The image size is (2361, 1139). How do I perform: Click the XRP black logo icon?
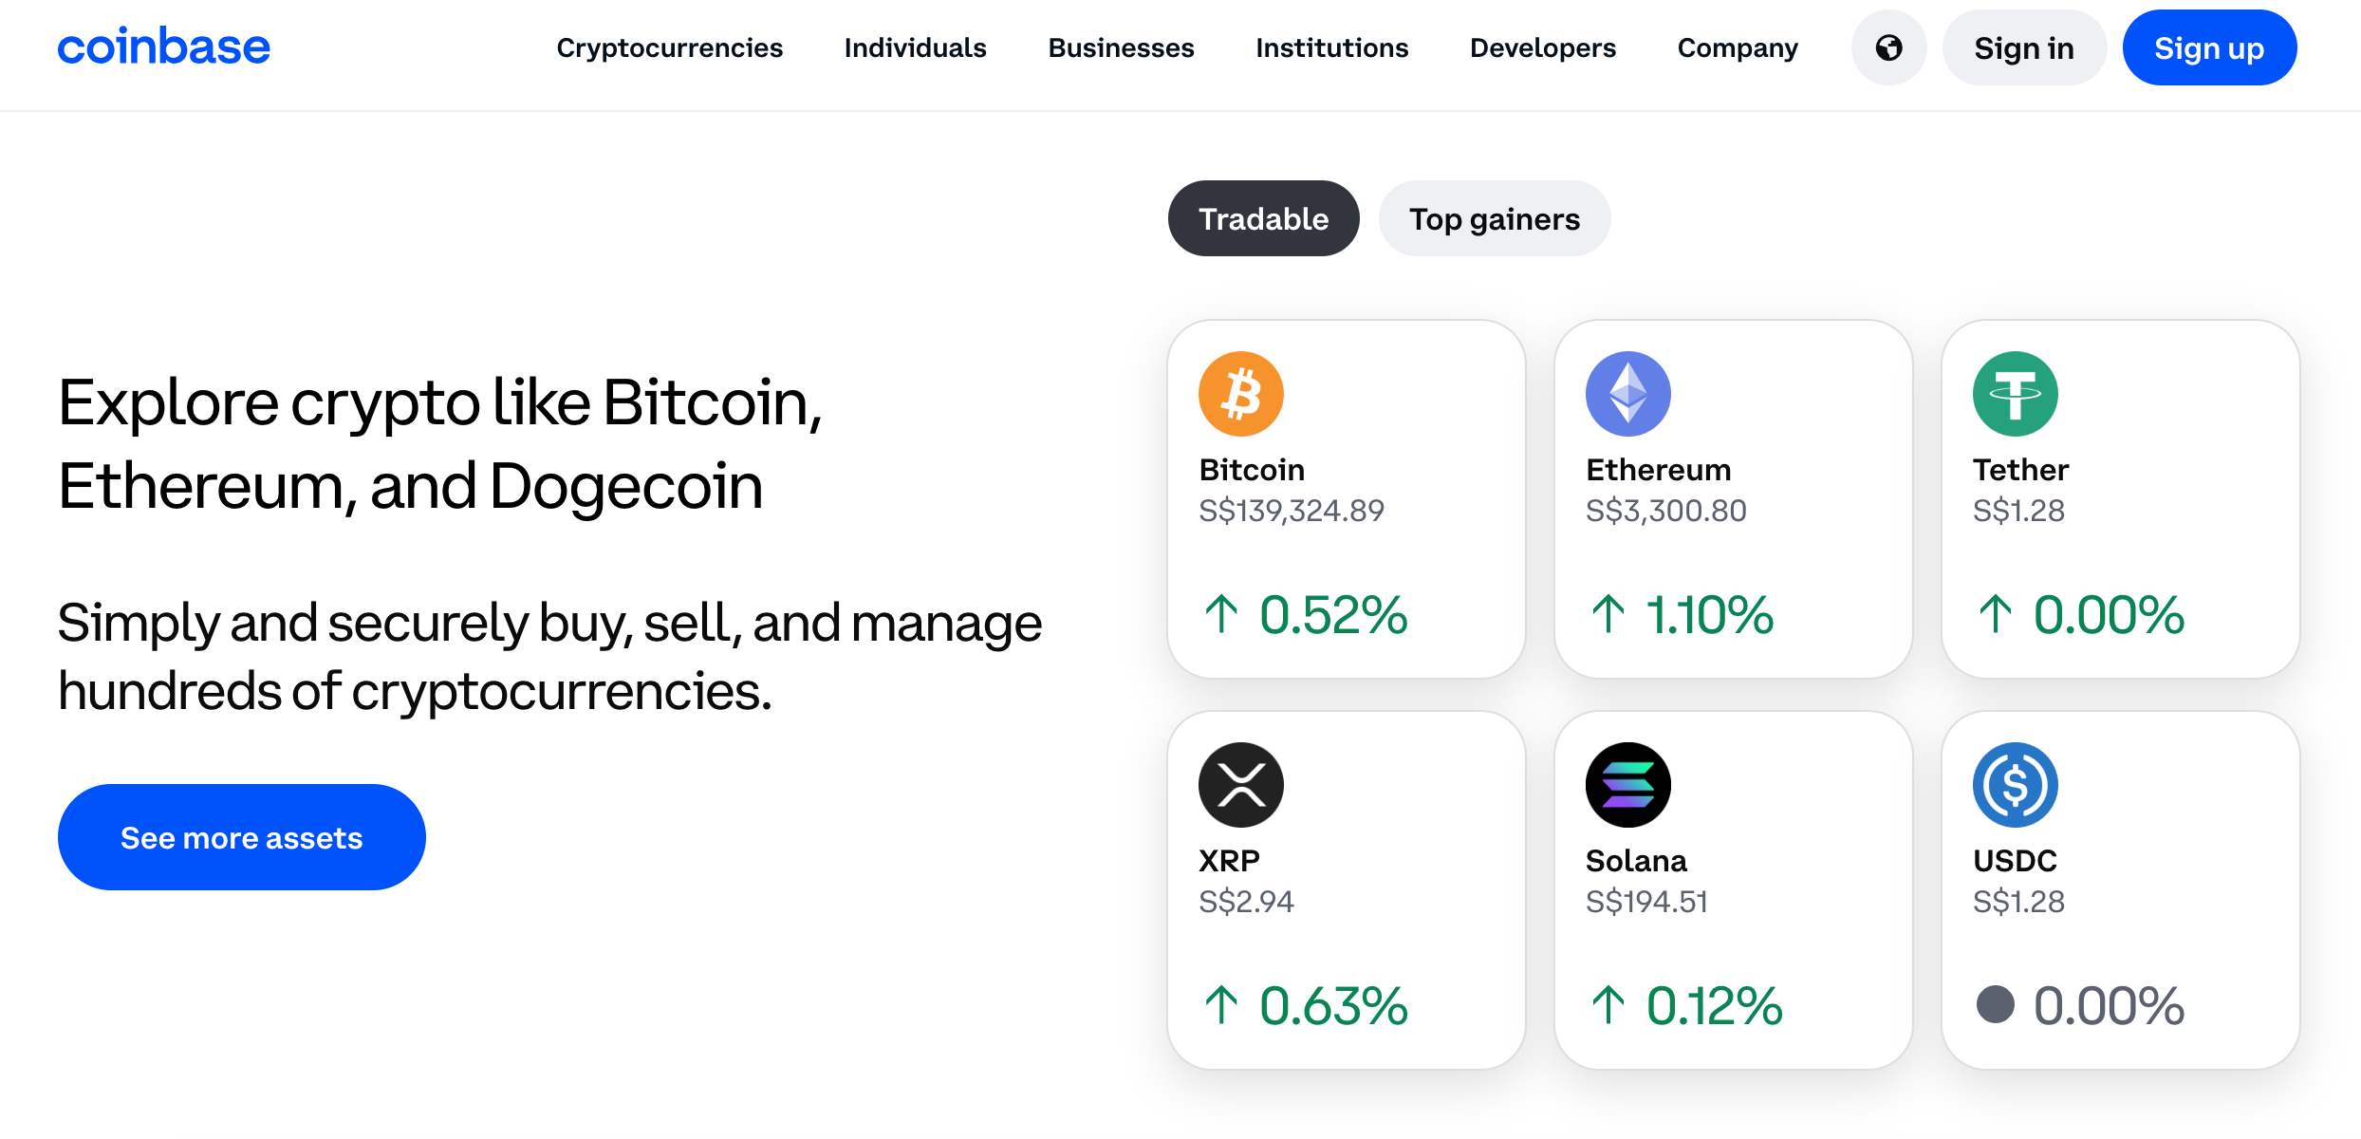pyautogui.click(x=1241, y=785)
